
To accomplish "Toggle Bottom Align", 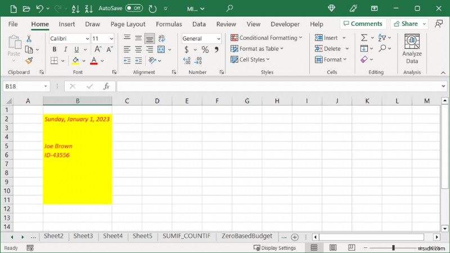I will tap(150, 38).
